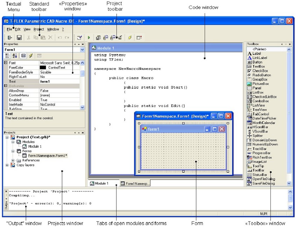Image resolution: width=296 pixels, height=227 pixels.
Task: Select the PictureBox tool in Toolbox
Action: click(260, 84)
